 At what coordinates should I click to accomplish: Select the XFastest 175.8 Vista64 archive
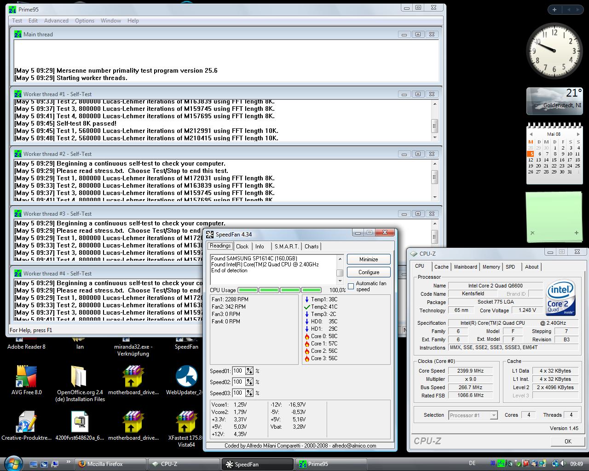click(186, 429)
